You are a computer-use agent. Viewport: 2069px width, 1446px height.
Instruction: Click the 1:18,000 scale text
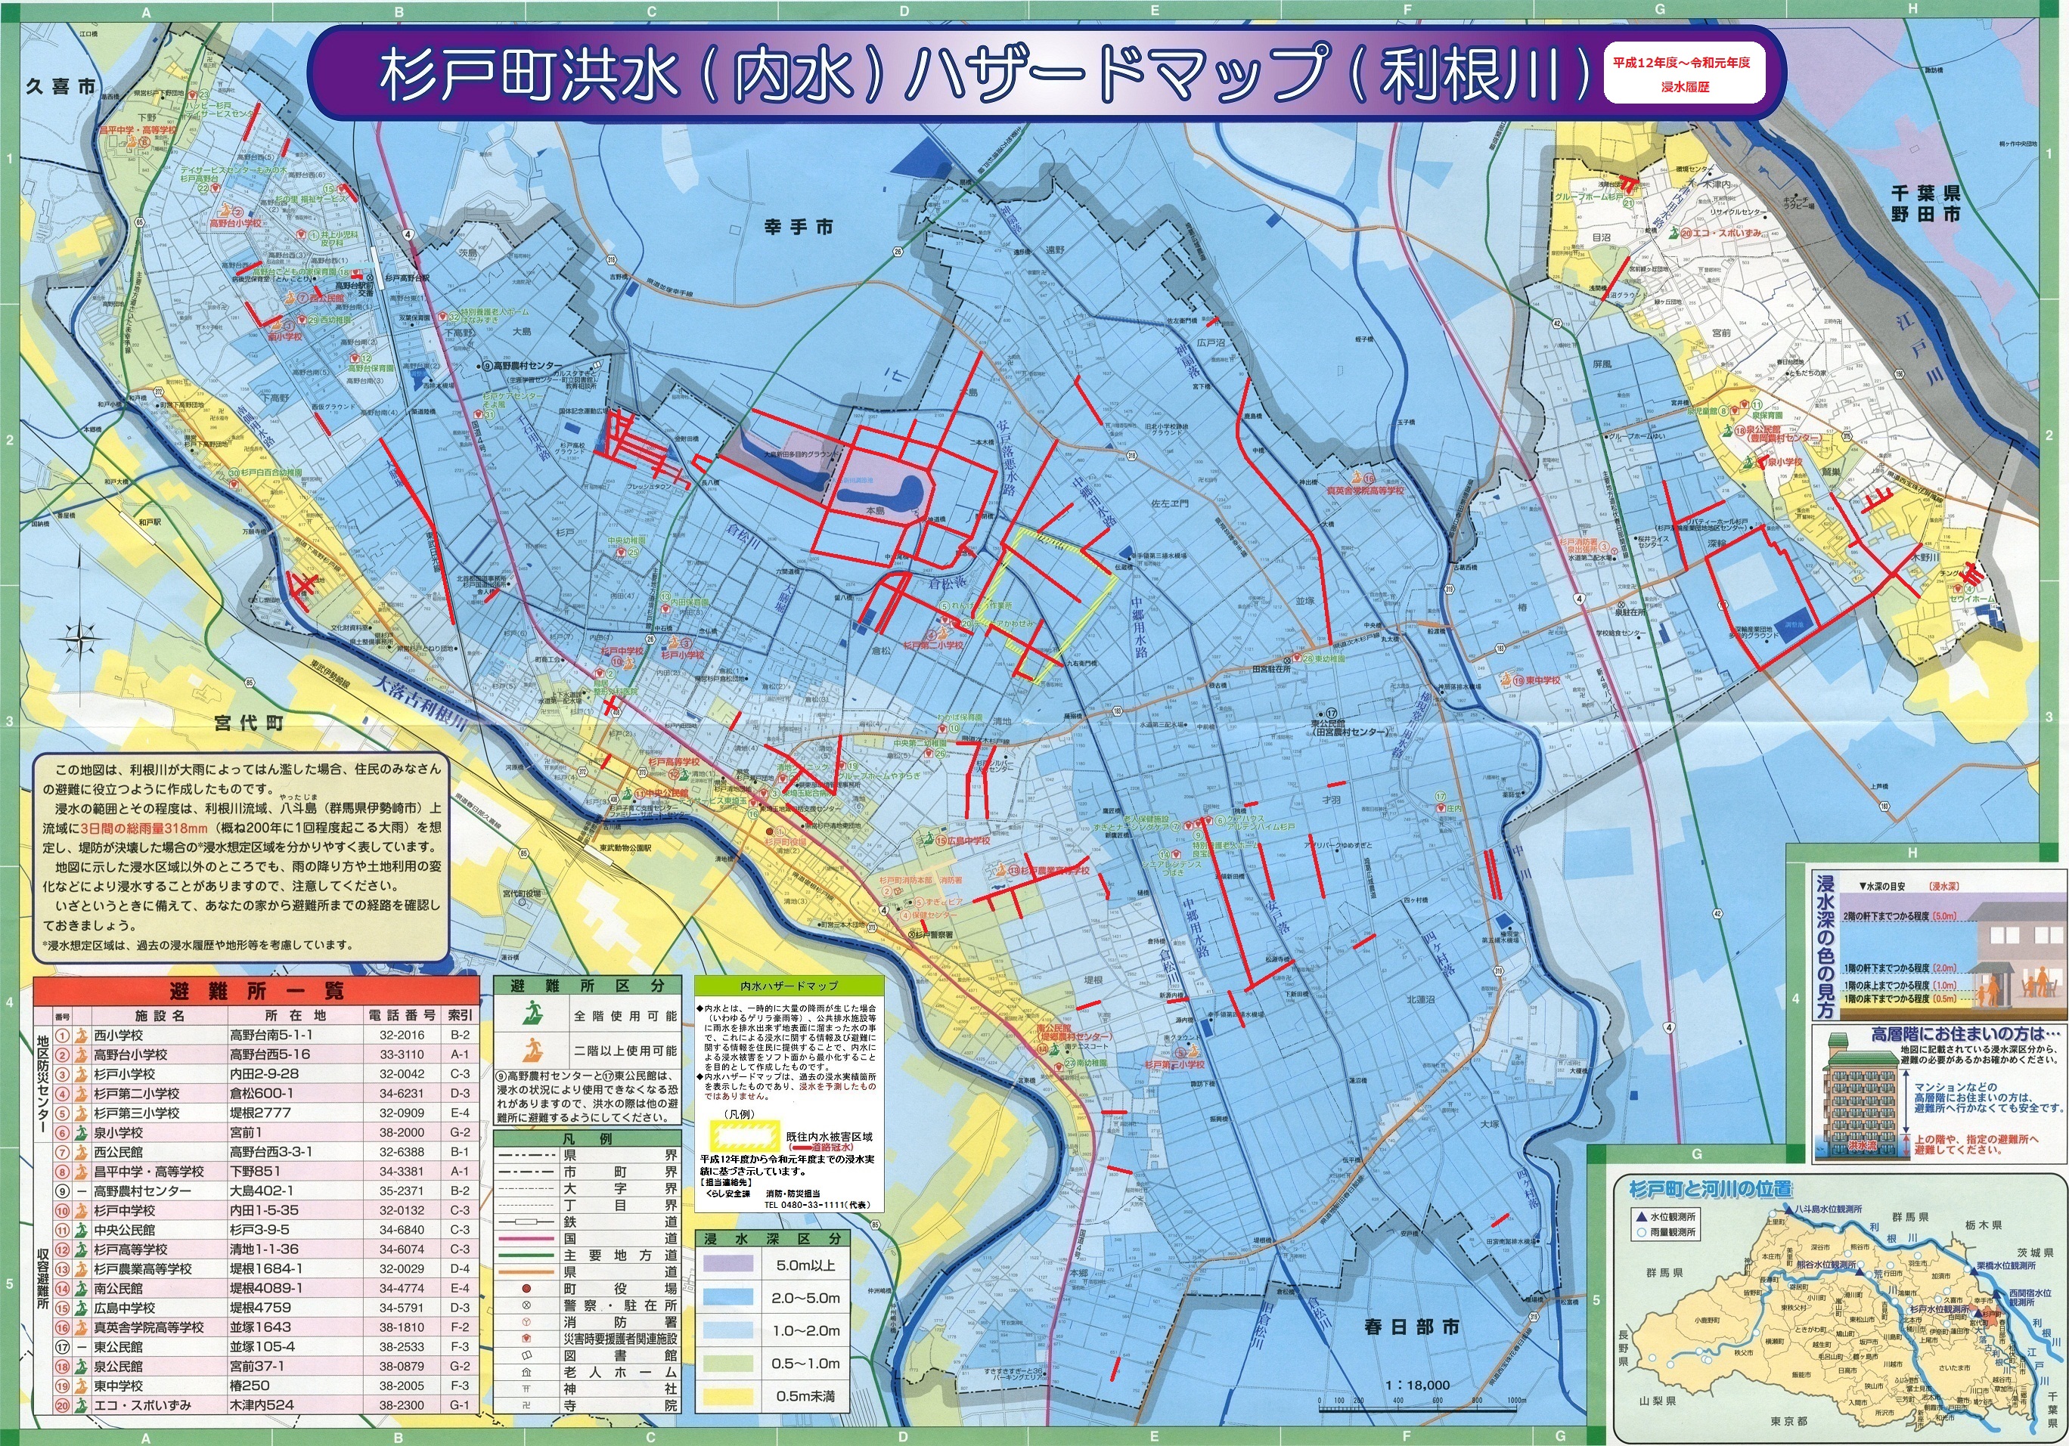[x=1420, y=1386]
